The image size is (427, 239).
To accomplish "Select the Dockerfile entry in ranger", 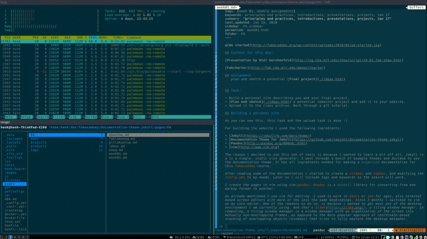I will pyautogui.click(x=15, y=218).
